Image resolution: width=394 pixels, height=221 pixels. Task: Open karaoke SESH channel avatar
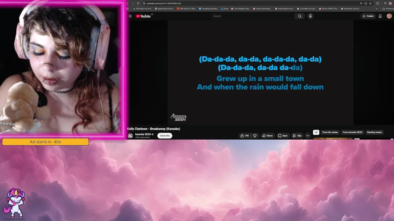[130, 135]
